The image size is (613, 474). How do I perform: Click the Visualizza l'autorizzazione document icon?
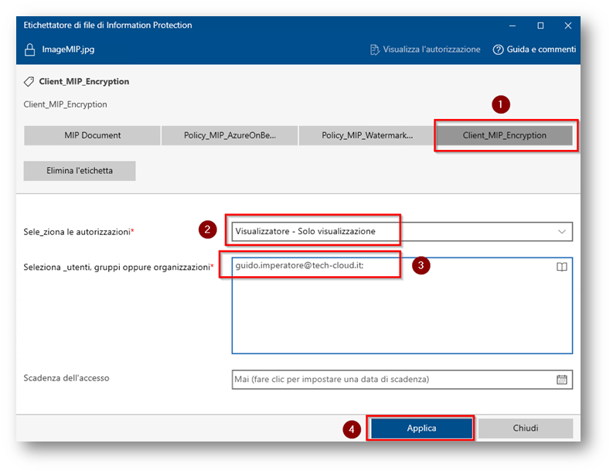(x=374, y=49)
